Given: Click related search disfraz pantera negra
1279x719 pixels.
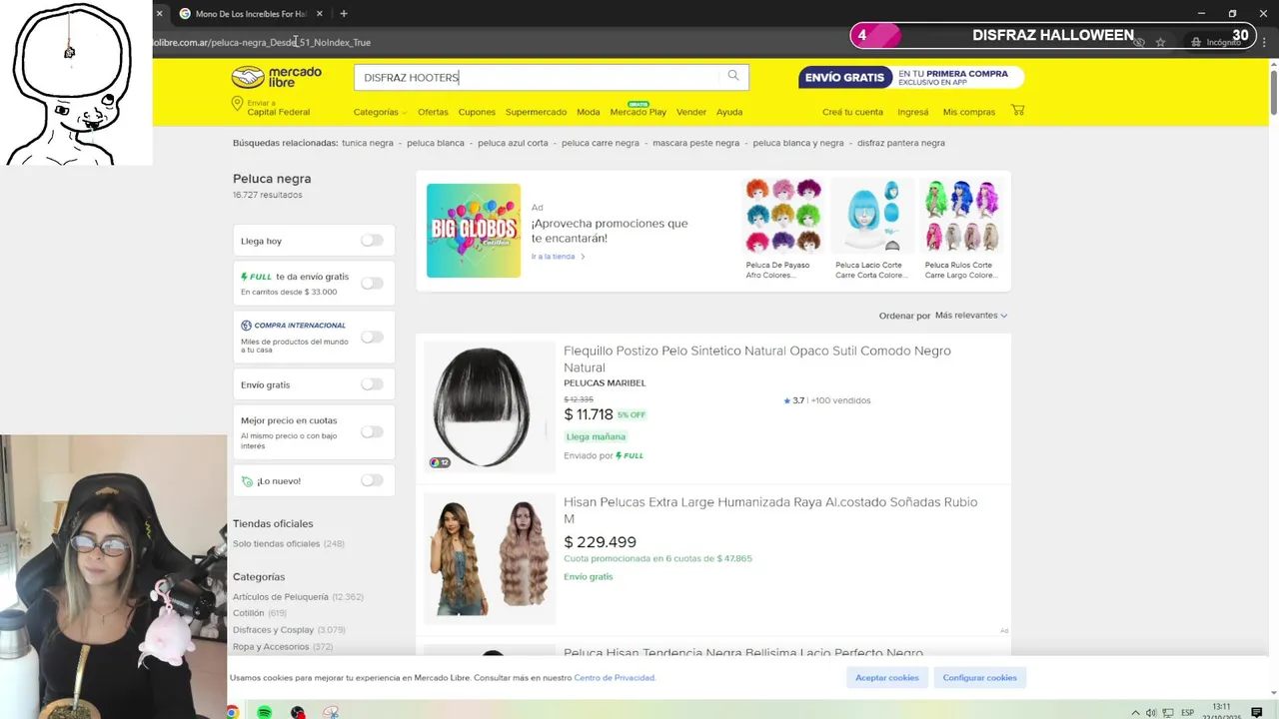Looking at the screenshot, I should tap(901, 143).
